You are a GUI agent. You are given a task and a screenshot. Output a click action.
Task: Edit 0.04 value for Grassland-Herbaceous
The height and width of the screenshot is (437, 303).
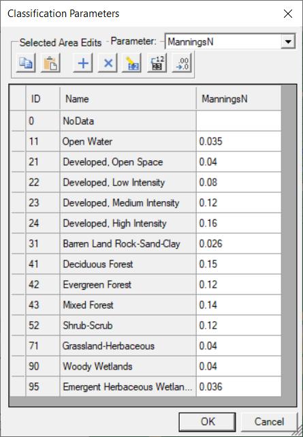point(239,346)
